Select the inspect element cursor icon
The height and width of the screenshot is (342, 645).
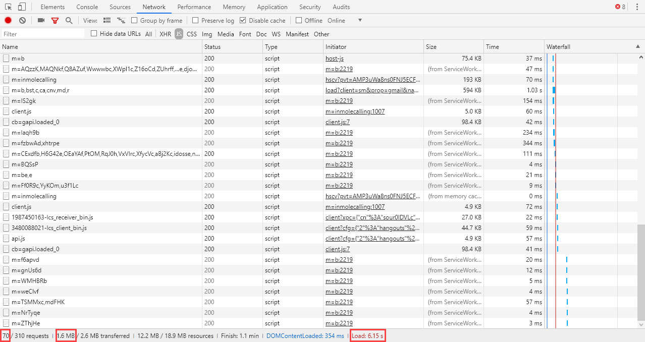(x=9, y=7)
